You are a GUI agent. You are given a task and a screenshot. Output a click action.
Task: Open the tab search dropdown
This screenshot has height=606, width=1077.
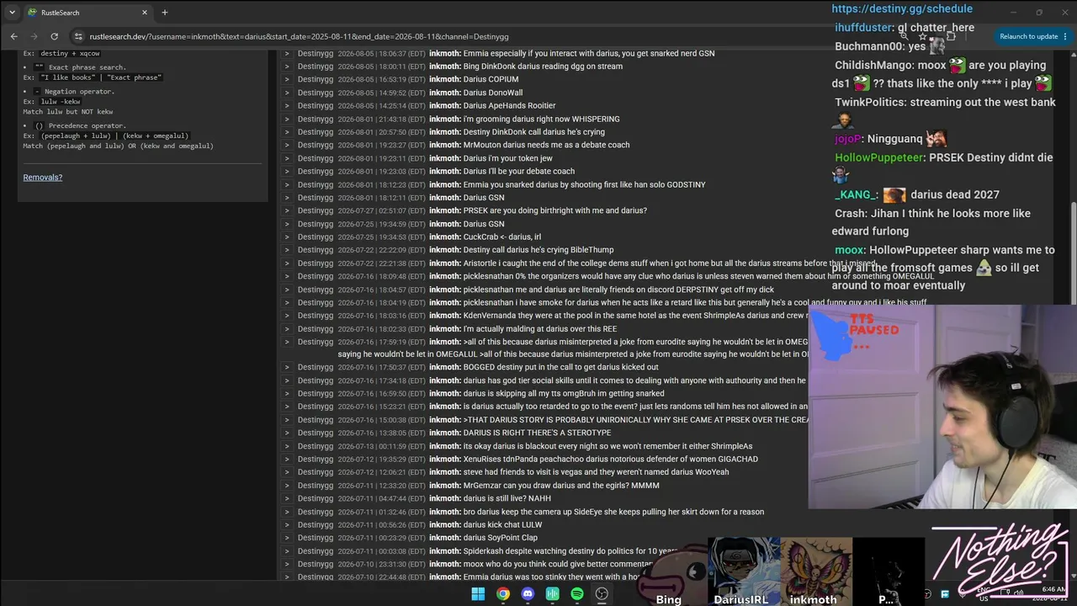(12, 13)
